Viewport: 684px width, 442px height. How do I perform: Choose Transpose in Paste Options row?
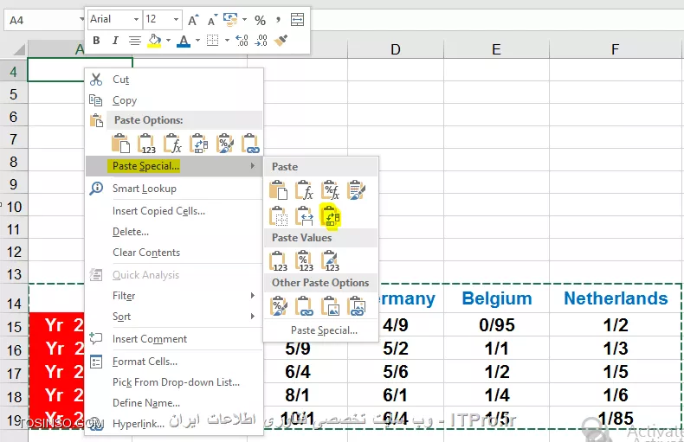tap(198, 144)
